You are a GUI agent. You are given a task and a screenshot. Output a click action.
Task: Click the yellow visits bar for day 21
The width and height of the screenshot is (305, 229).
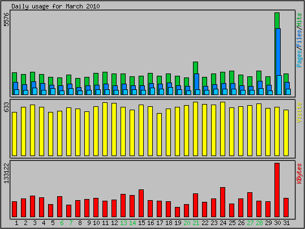[x=195, y=129]
